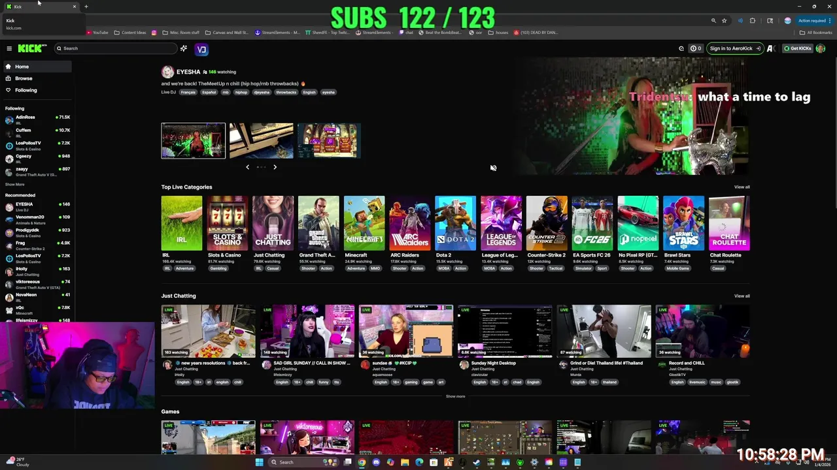Click the zero points counter icon
Image resolution: width=837 pixels, height=470 pixels.
(696, 48)
